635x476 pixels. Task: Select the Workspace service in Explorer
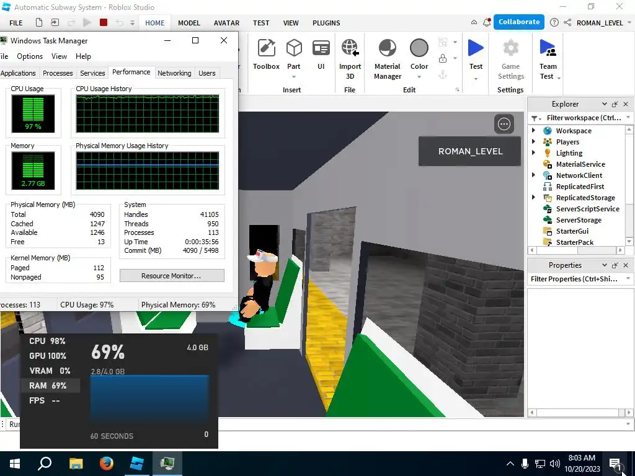pyautogui.click(x=574, y=131)
